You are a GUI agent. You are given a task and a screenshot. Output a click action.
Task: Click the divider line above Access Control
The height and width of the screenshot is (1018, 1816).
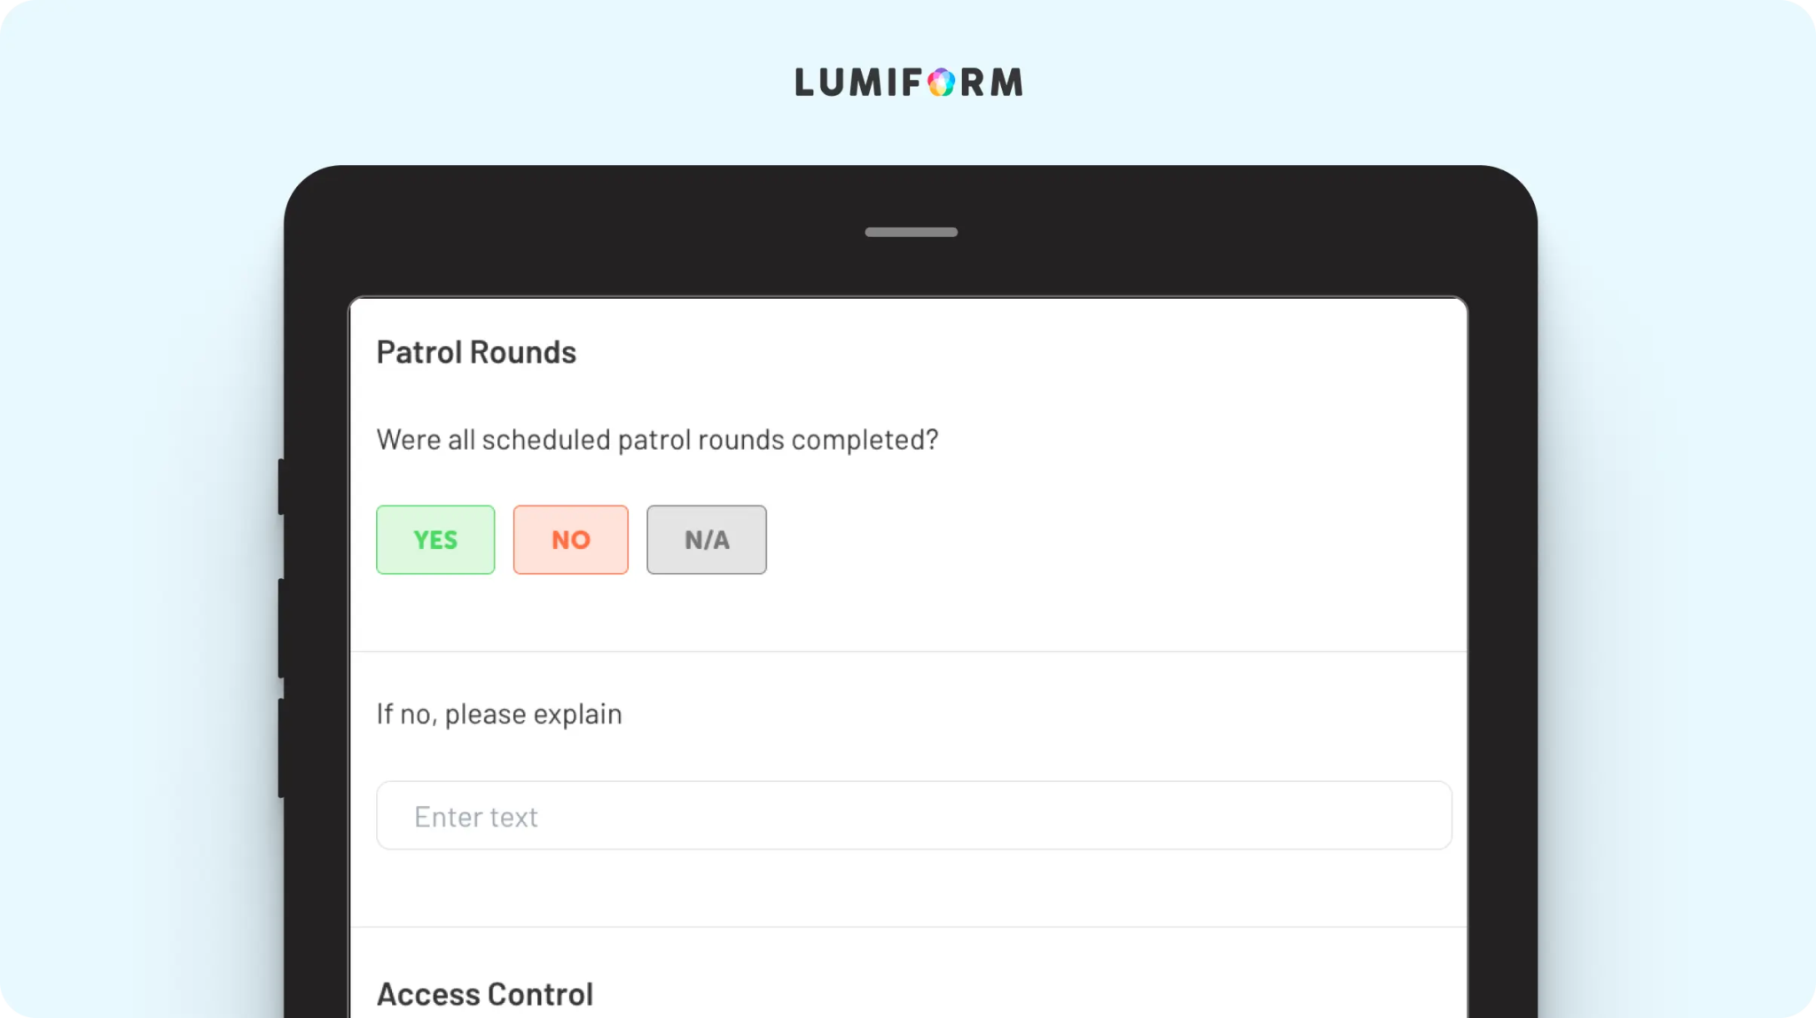click(909, 928)
